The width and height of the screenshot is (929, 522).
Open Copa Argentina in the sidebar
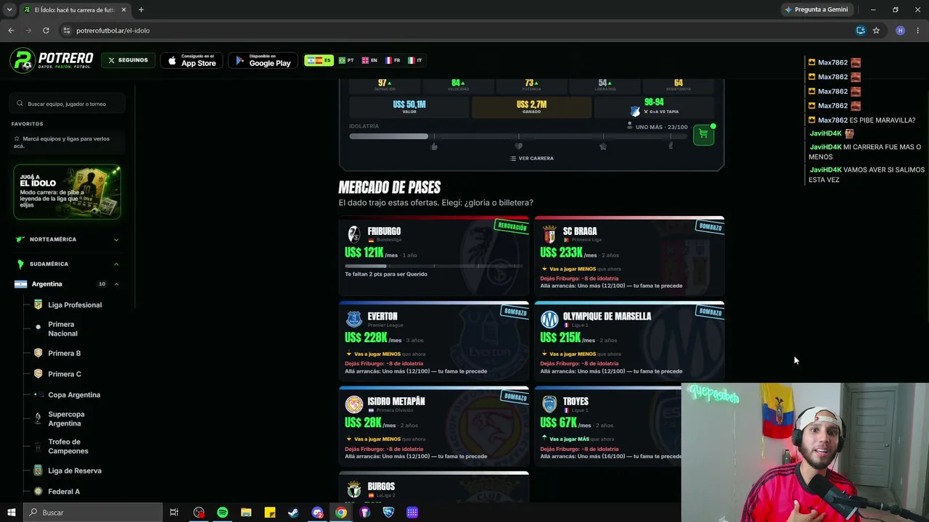pyautogui.click(x=74, y=395)
